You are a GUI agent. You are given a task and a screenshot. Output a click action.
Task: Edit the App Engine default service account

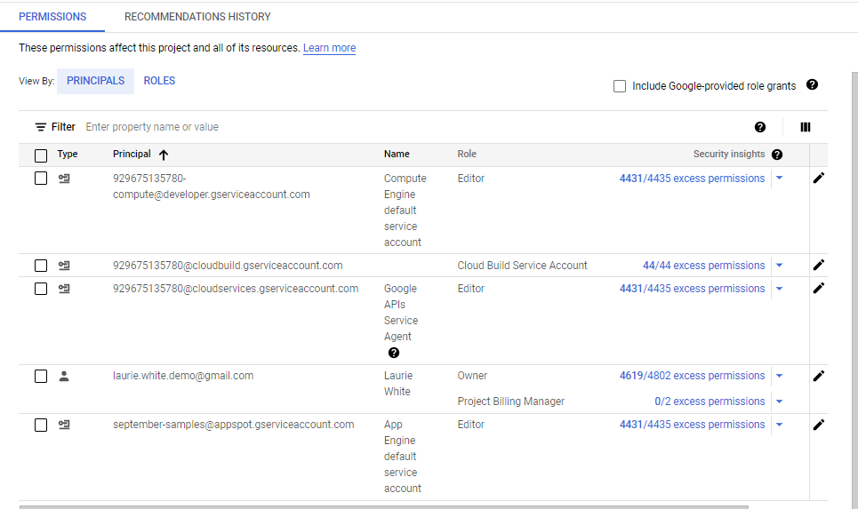pyautogui.click(x=819, y=425)
